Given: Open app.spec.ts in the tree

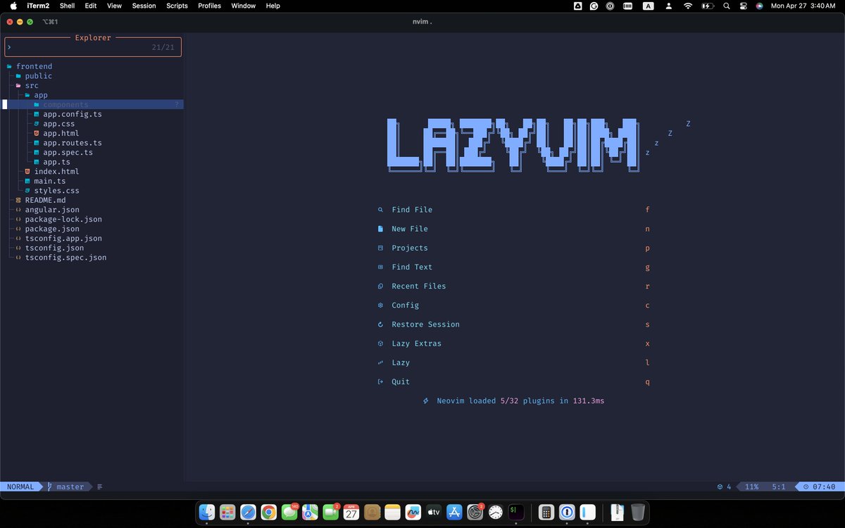Looking at the screenshot, I should 68,152.
